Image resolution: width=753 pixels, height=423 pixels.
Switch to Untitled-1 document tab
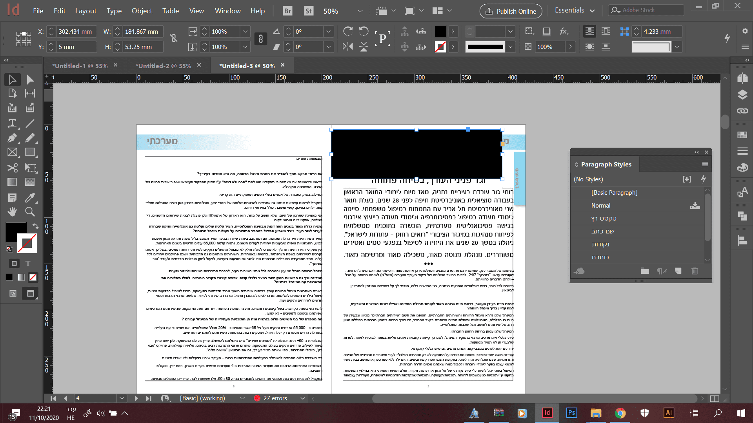click(80, 66)
